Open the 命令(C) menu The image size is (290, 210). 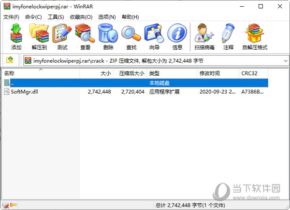33,17
